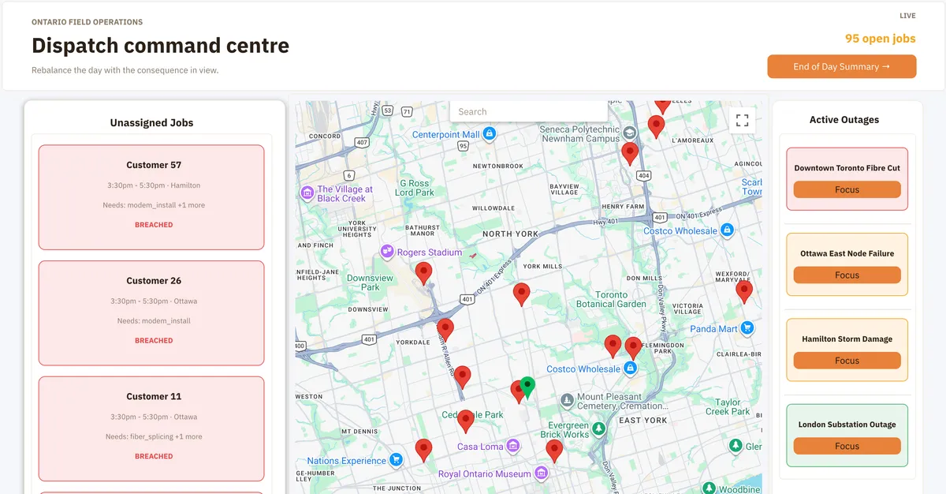Click BREACHED status on Customer 26
The height and width of the screenshot is (494, 946).
click(x=154, y=341)
